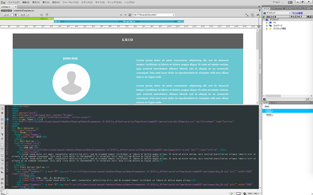The width and height of the screenshot is (313, 195).
Task: Click the inspect crosshair icon in document toolbar
Action: 41,14
